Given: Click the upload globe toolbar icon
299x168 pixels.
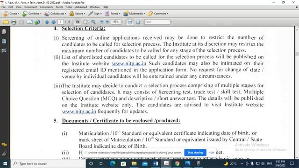Looking at the screenshot, I should point(37,22).
